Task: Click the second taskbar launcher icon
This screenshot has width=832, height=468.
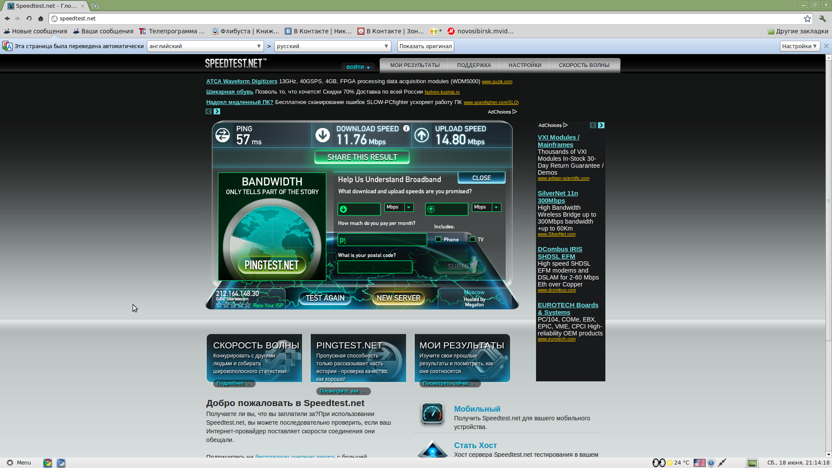Action: [x=61, y=463]
